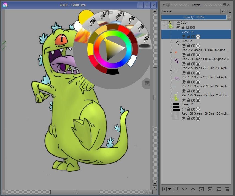Hide the Red 79 Green 11 Blue 93 layer
Image resolution: width=235 pixels, height=196 pixels.
point(183,64)
